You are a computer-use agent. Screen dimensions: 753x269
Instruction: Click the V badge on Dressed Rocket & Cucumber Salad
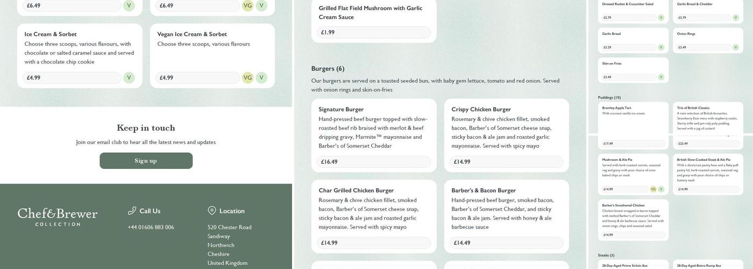(x=661, y=18)
